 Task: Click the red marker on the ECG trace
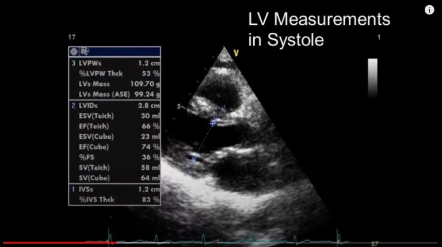pyautogui.click(x=219, y=240)
